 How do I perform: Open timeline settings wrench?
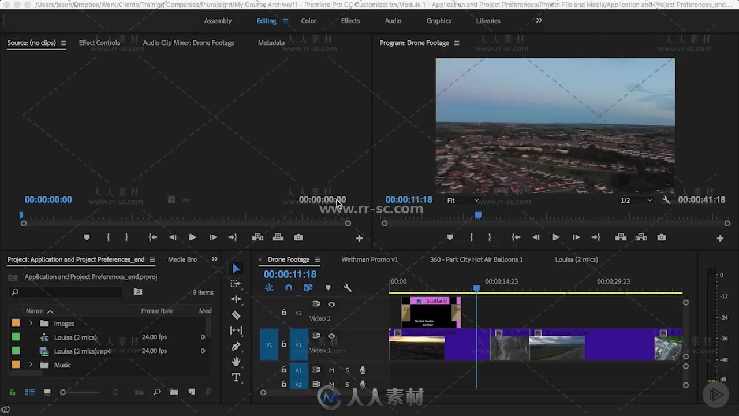point(348,288)
